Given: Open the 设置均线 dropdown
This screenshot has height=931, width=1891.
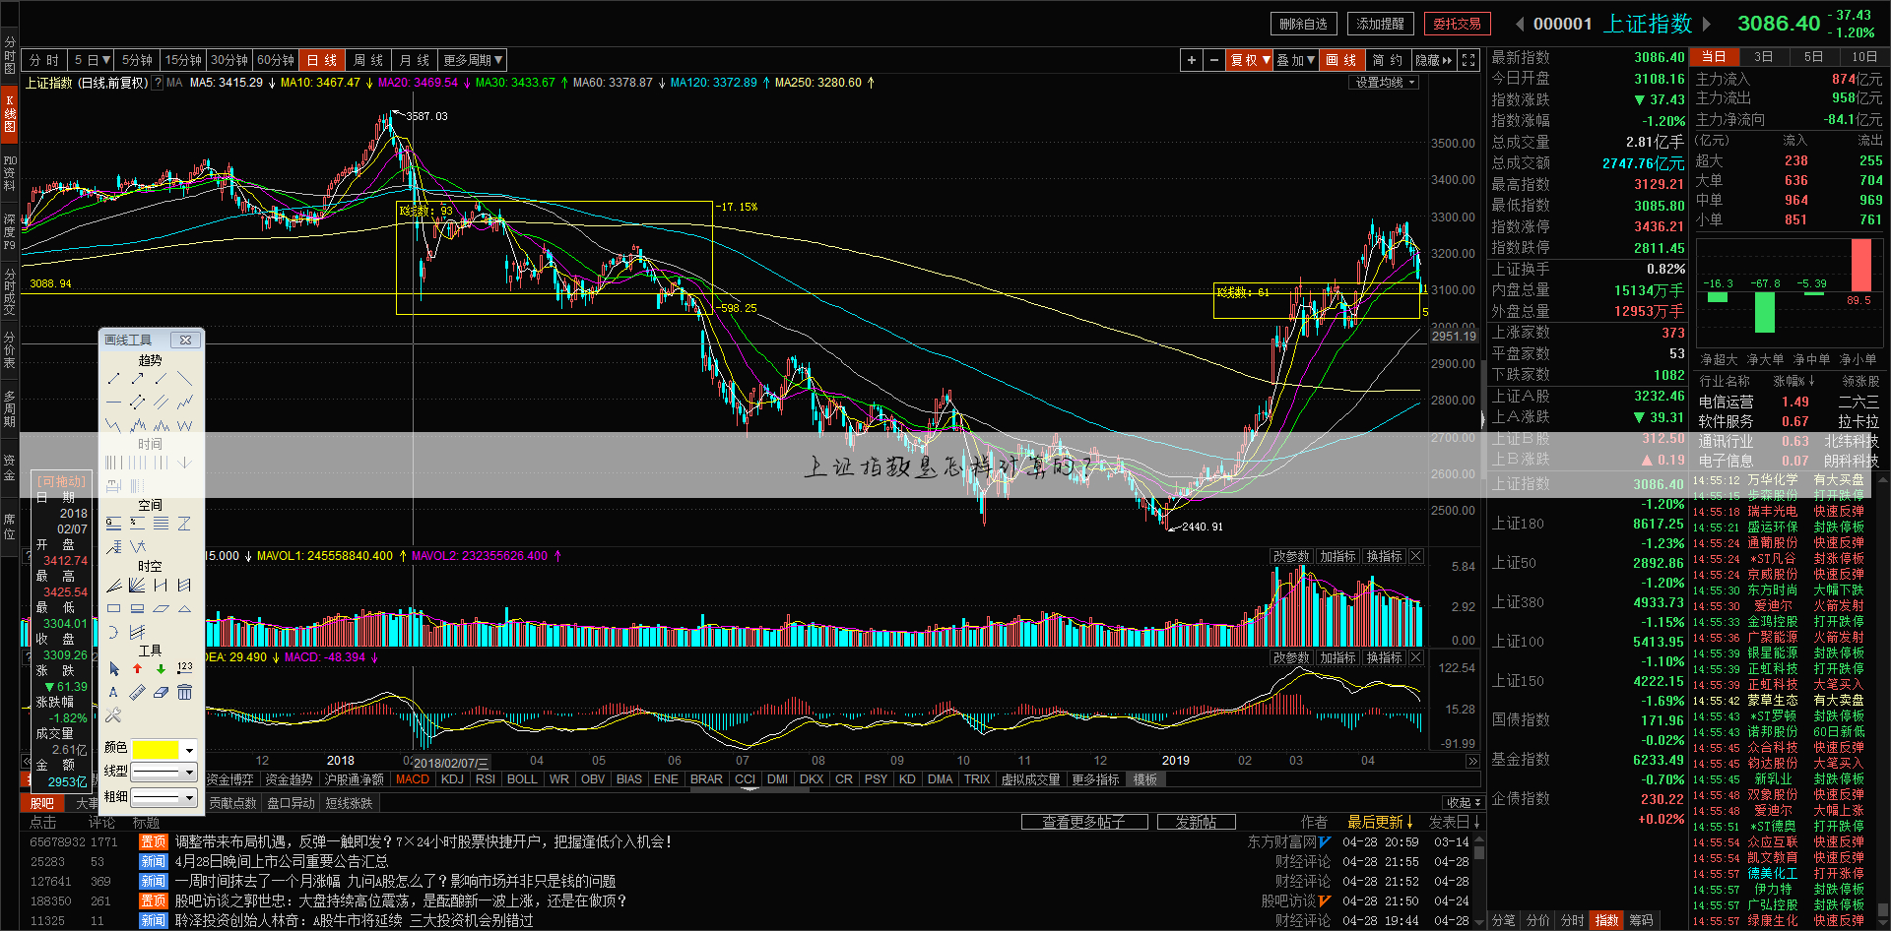Looking at the screenshot, I should pyautogui.click(x=1385, y=83).
